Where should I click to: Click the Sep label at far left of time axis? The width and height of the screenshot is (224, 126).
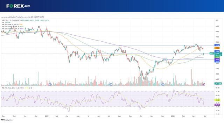click(x=3, y=116)
